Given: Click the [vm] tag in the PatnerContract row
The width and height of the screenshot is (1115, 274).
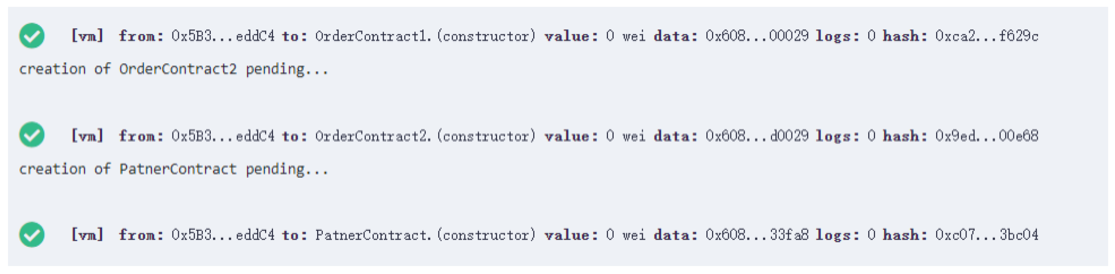Looking at the screenshot, I should click(x=87, y=235).
